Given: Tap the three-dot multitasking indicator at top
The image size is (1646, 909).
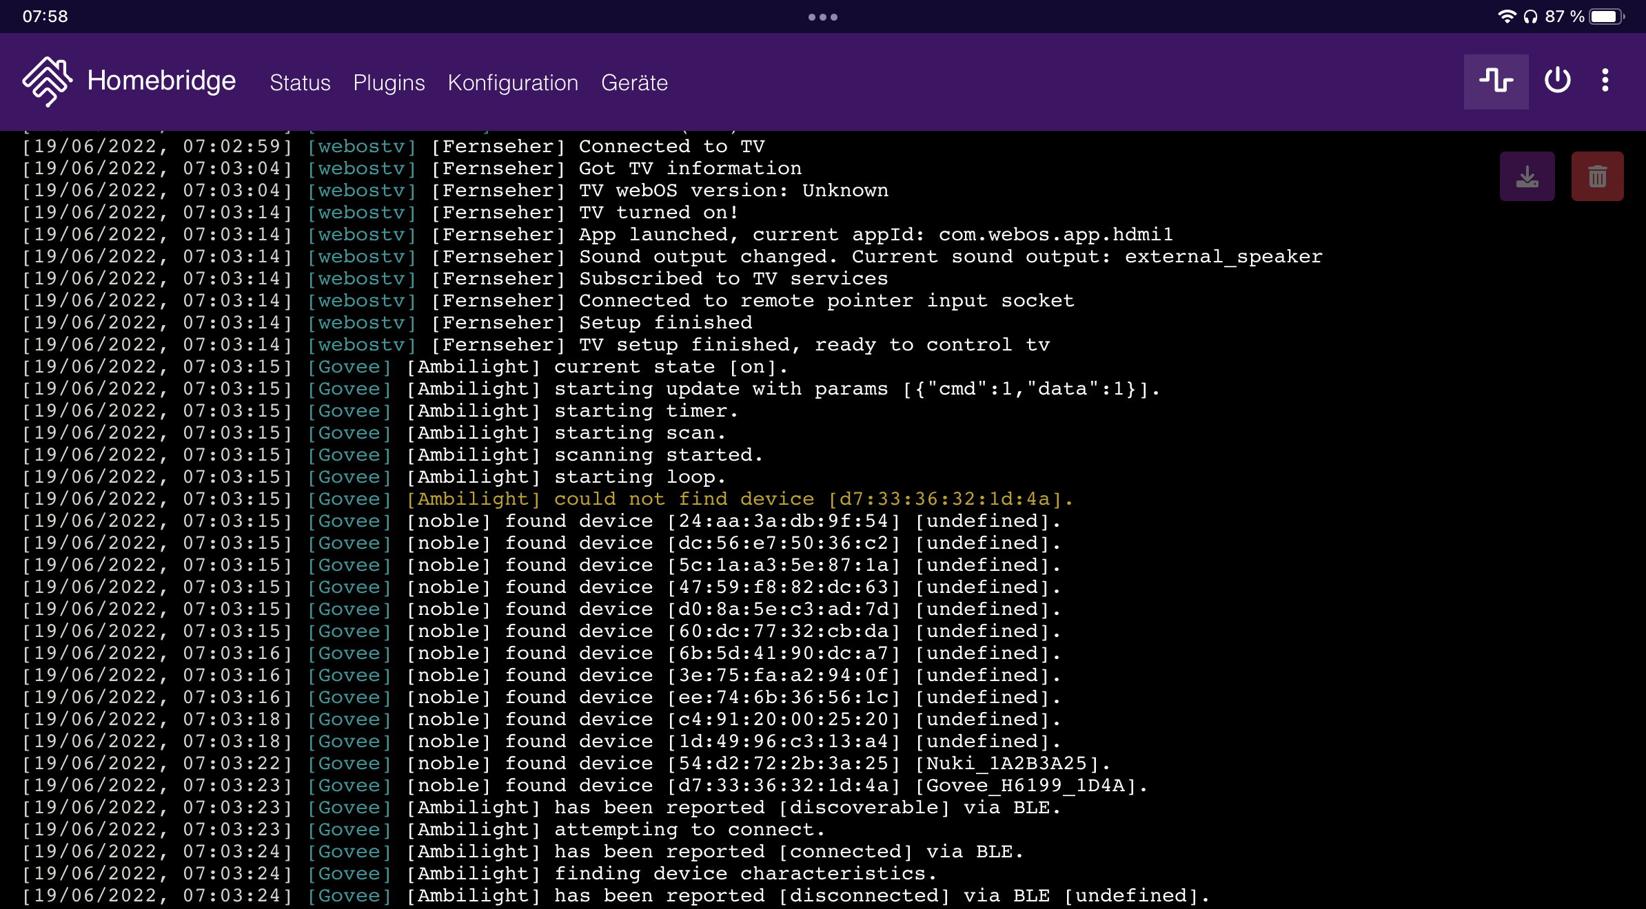Looking at the screenshot, I should [x=823, y=17].
